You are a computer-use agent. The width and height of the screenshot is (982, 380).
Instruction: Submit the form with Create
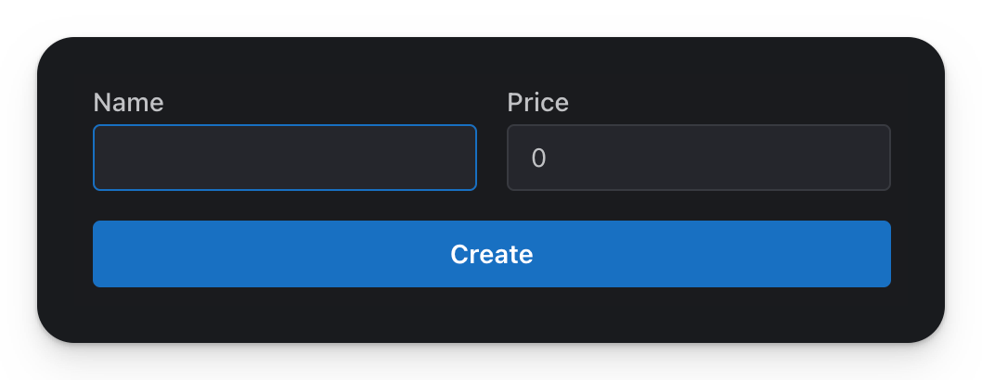point(491,254)
